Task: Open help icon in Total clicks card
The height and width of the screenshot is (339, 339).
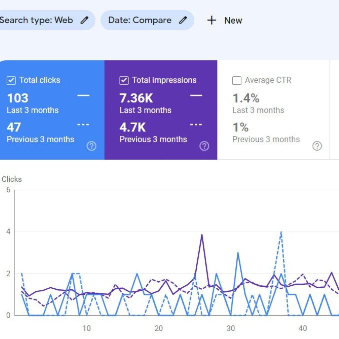Action: (x=91, y=146)
